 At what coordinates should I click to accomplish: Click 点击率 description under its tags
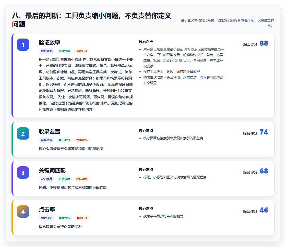pyautogui.click(x=60, y=226)
